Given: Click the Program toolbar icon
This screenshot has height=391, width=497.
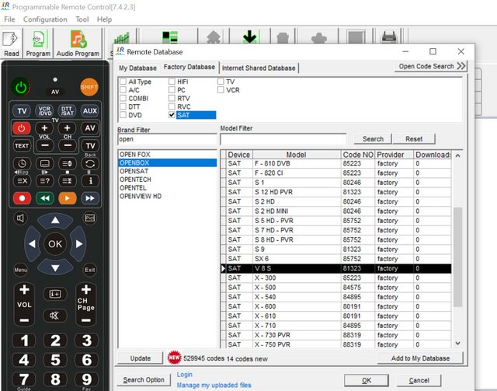Looking at the screenshot, I should (x=38, y=44).
